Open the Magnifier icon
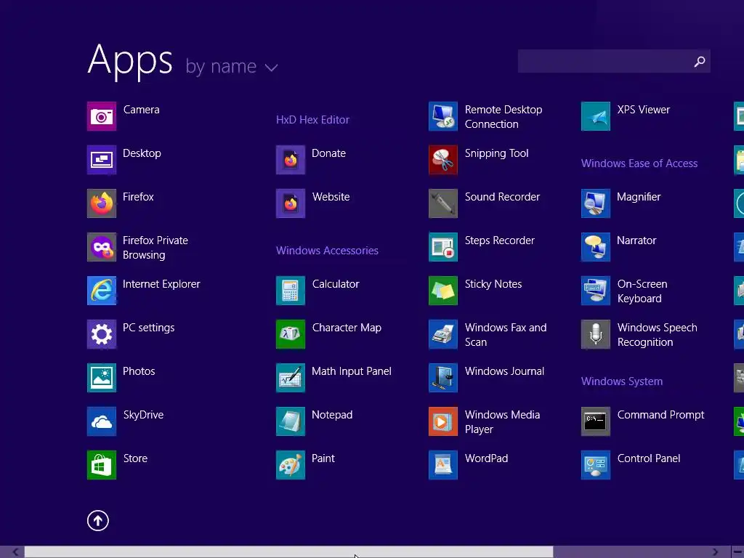The image size is (744, 558). (x=596, y=203)
